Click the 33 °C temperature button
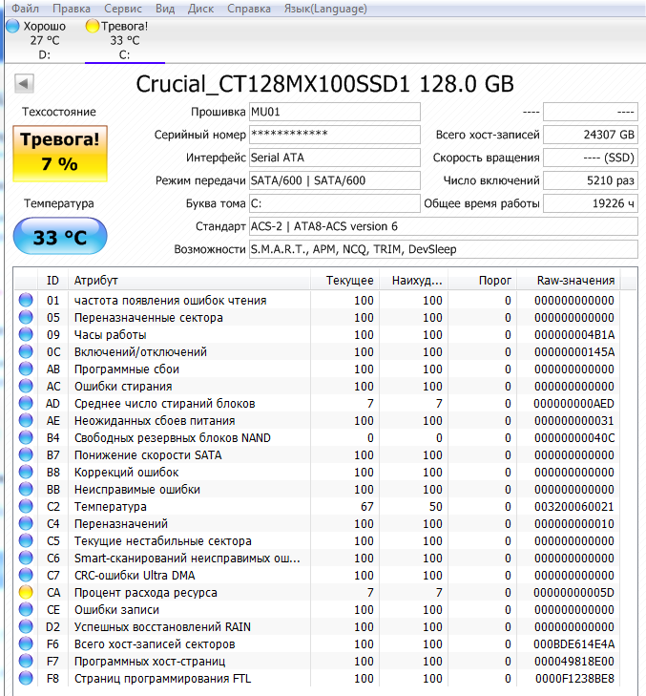646x696 pixels. (x=59, y=238)
